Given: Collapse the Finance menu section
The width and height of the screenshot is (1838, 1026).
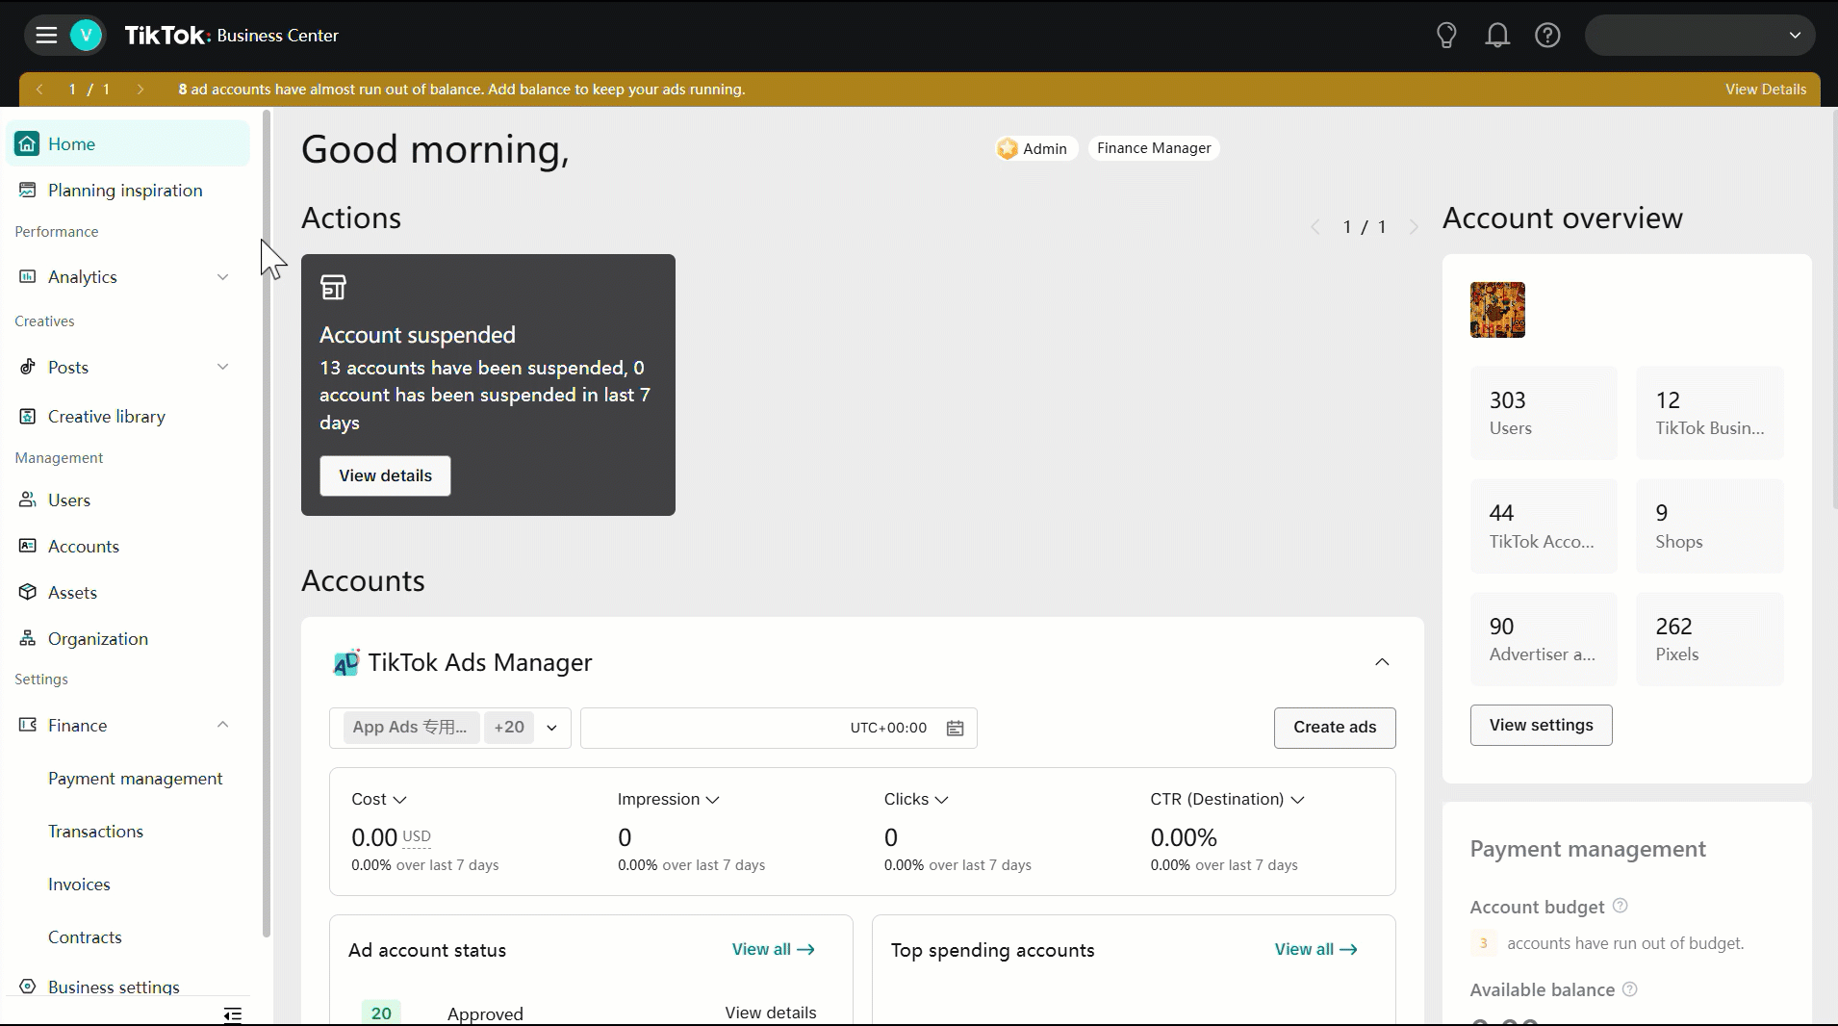Looking at the screenshot, I should pyautogui.click(x=222, y=725).
